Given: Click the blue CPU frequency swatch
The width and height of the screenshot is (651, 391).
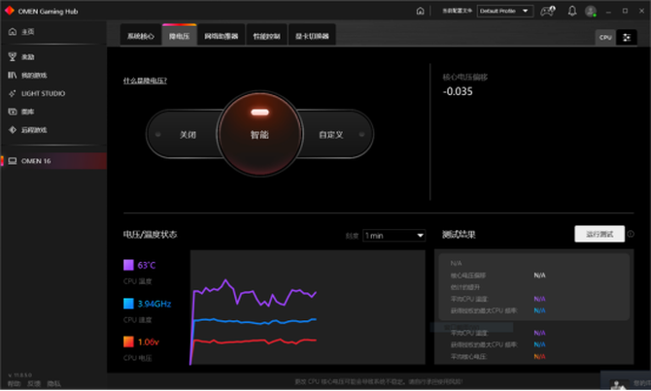Looking at the screenshot, I should tap(128, 304).
